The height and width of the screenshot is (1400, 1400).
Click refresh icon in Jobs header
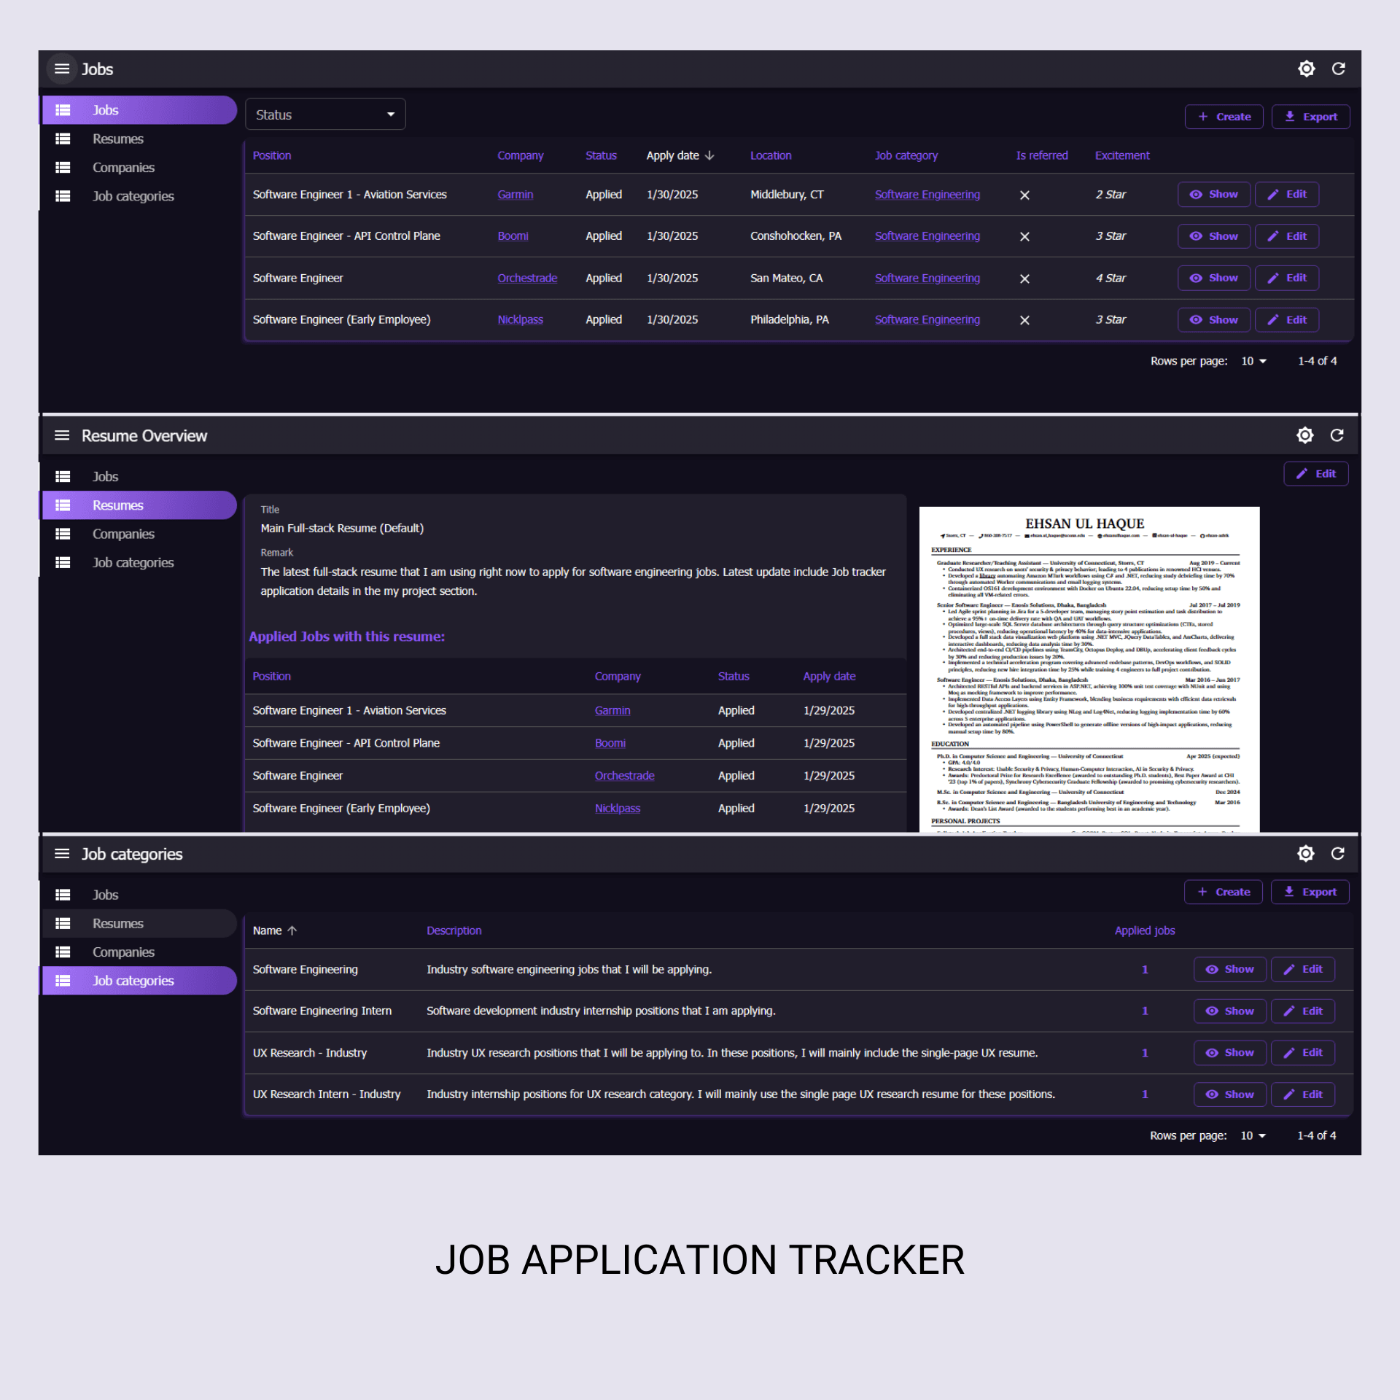[1338, 69]
